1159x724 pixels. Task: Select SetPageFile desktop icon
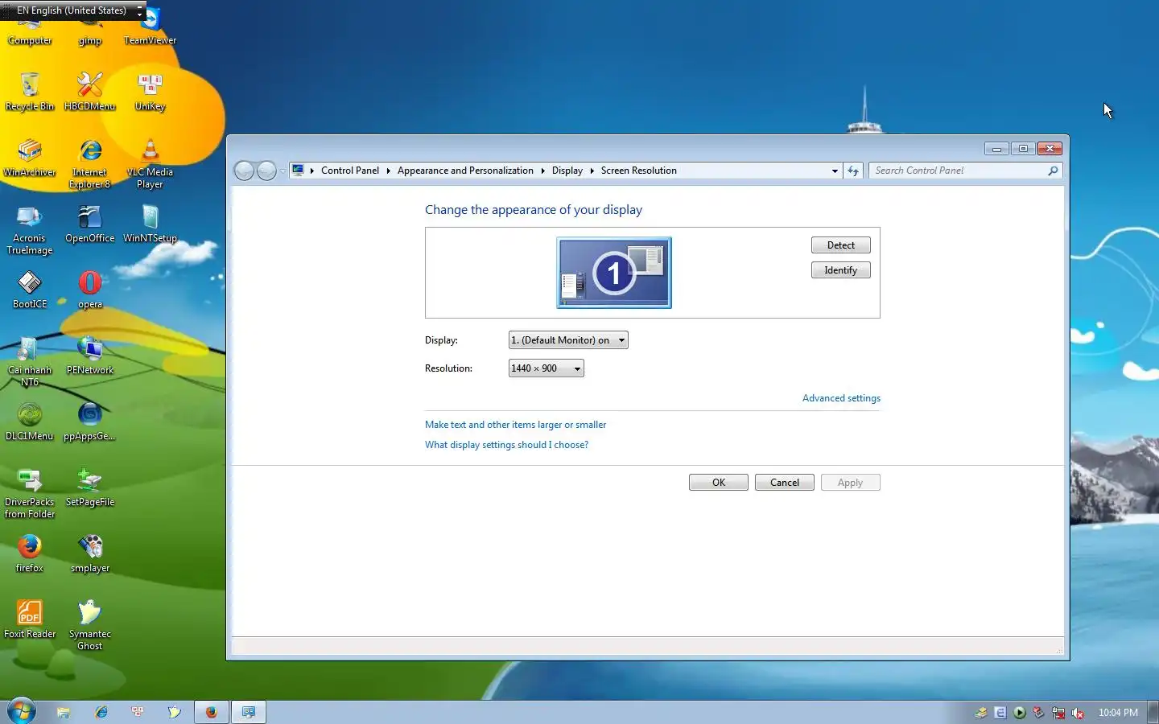pyautogui.click(x=89, y=487)
